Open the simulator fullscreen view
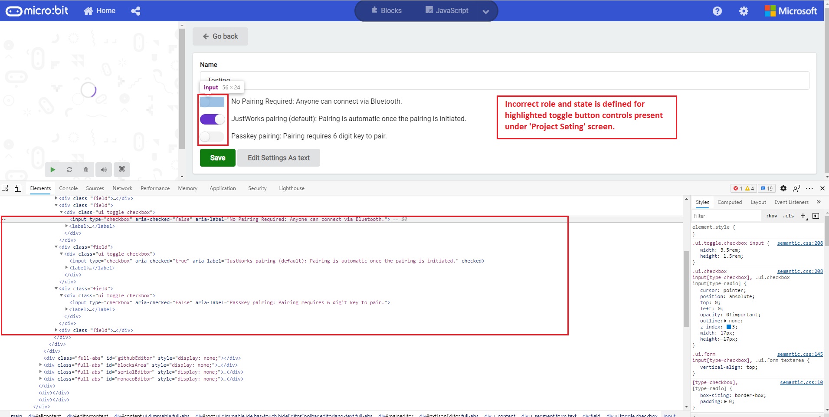829x417 pixels. coord(121,169)
